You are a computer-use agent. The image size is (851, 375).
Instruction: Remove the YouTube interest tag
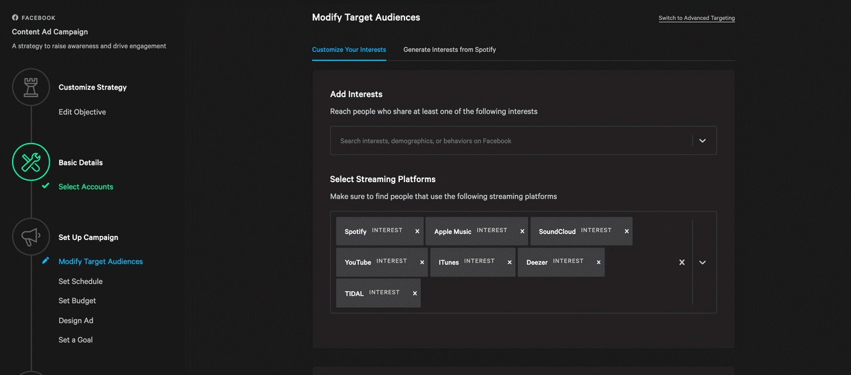[x=422, y=262]
